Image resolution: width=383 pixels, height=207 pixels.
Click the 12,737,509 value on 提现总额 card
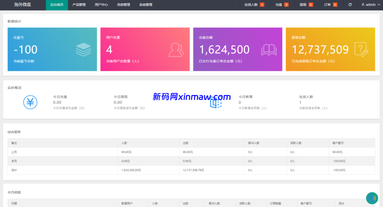point(320,50)
